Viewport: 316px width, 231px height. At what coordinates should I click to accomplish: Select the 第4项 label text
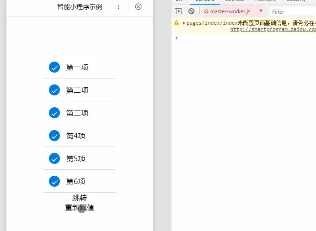(76, 136)
